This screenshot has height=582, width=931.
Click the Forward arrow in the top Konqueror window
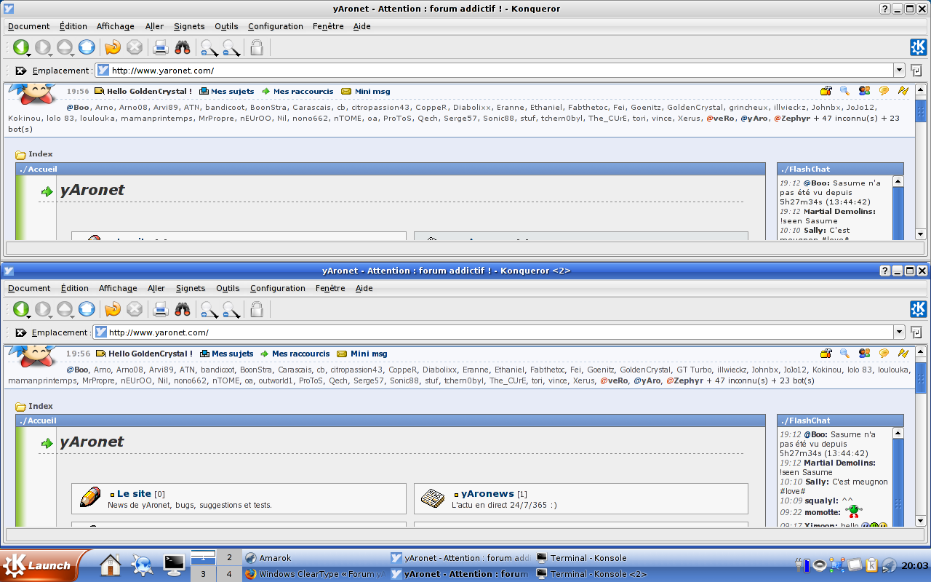(42, 47)
